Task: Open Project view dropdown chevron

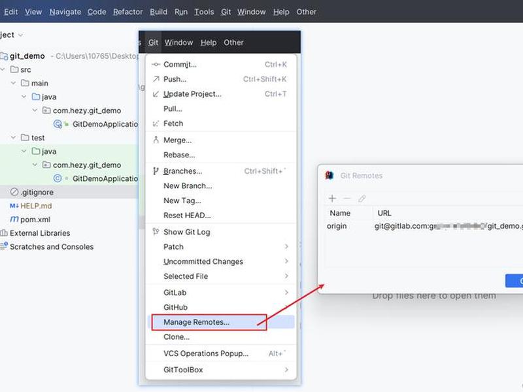Action: tap(20, 35)
